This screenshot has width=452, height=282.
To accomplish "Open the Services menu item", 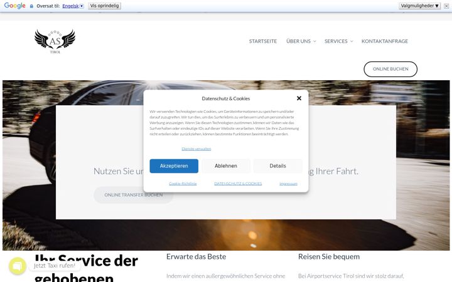I will pyautogui.click(x=336, y=41).
